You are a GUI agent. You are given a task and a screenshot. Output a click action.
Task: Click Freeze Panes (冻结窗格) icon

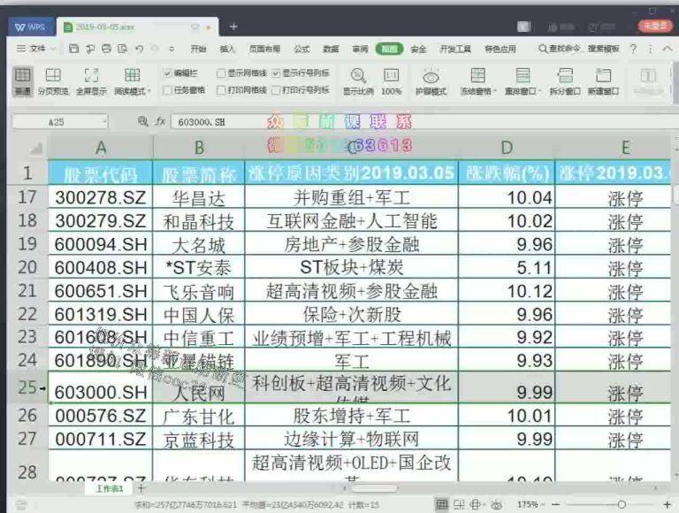click(477, 76)
